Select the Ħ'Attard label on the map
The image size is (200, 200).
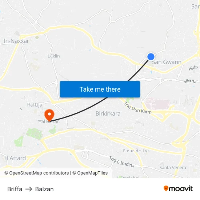click(15, 158)
